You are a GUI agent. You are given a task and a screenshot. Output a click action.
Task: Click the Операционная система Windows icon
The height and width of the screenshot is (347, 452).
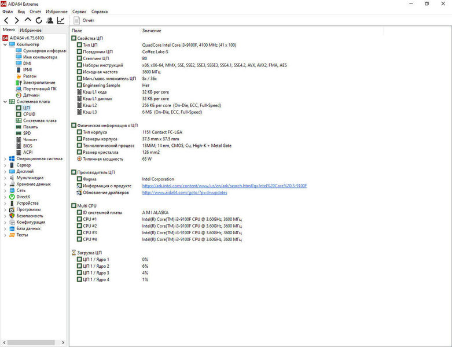[x=12, y=158]
